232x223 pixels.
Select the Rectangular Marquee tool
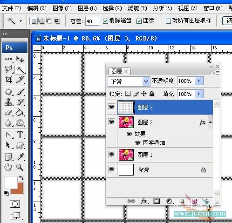pyautogui.click(x=8, y=59)
